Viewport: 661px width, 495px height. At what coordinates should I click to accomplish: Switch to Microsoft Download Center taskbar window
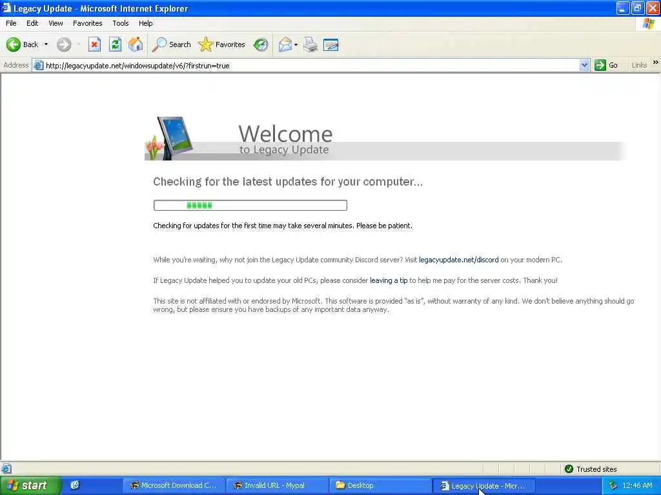(174, 485)
